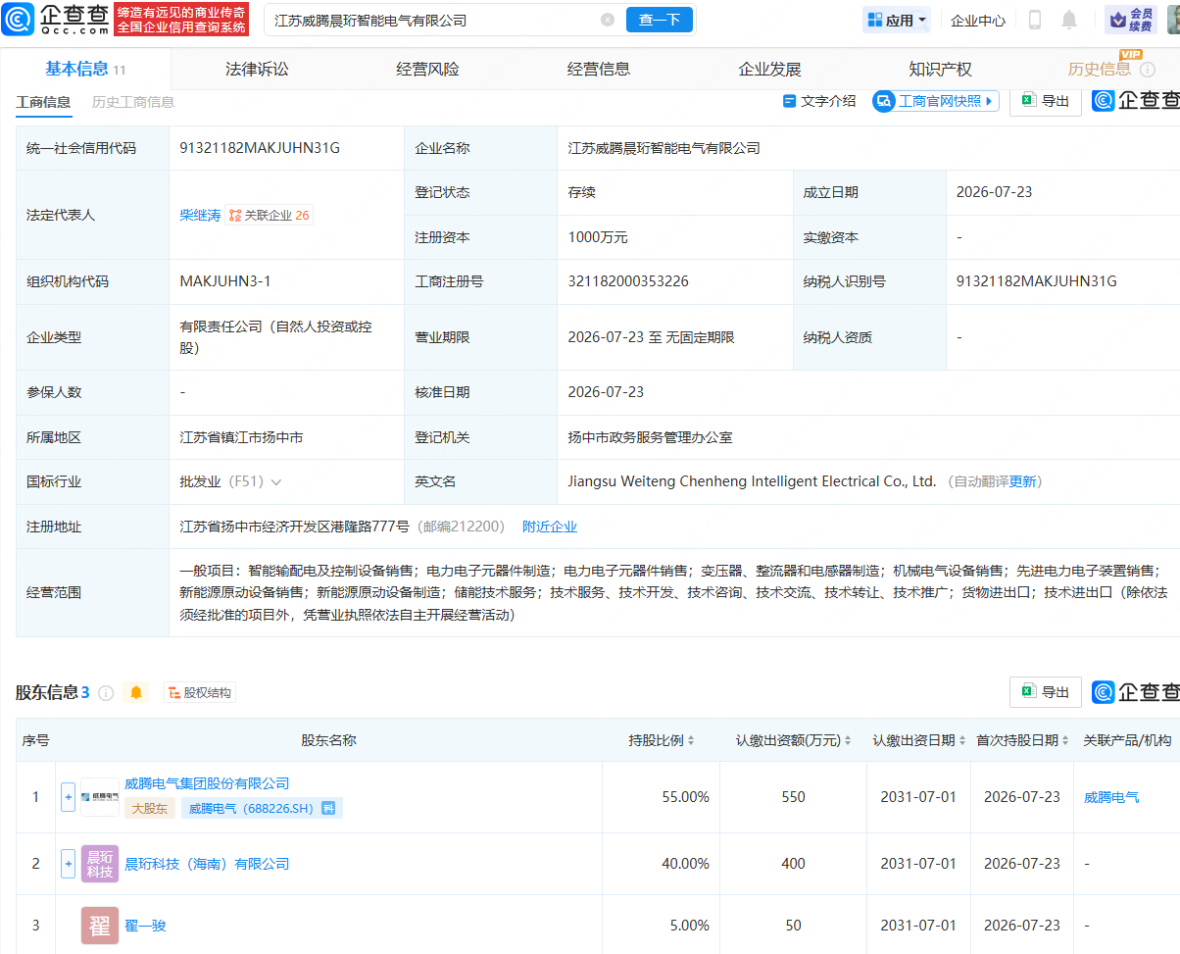Click the registration number 321182000353226
Image resolution: width=1180 pixels, height=954 pixels.
click(628, 281)
